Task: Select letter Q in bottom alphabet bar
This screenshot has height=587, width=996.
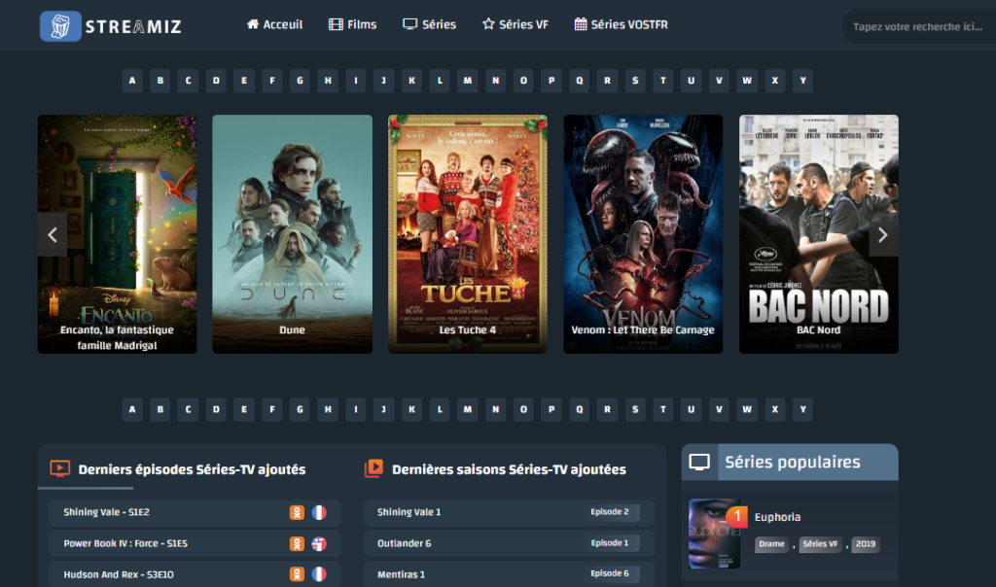Action: (580, 409)
